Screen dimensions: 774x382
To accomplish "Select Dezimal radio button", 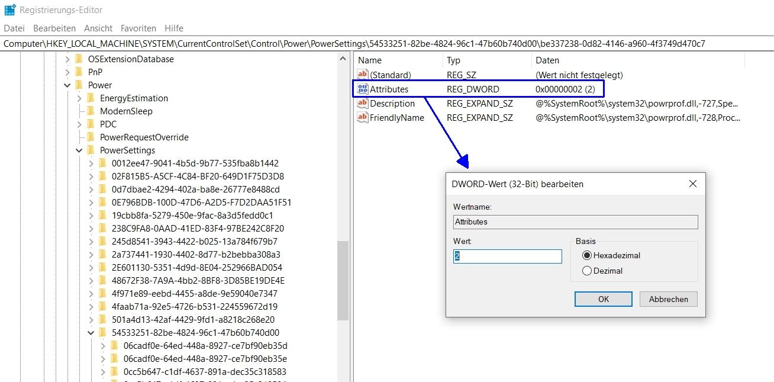I will pos(587,271).
